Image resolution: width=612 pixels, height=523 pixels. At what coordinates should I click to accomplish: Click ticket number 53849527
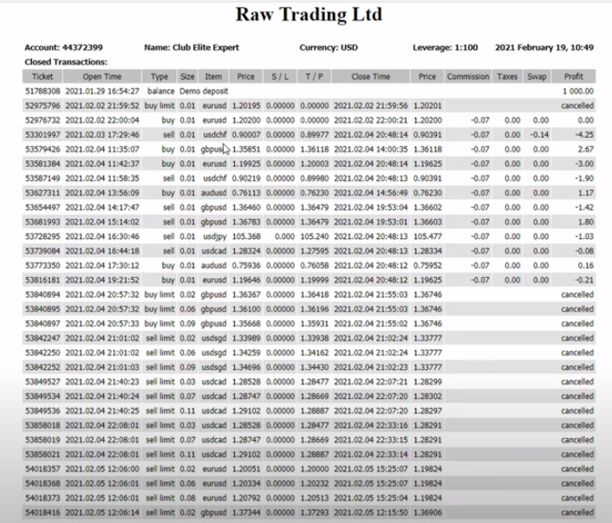point(43,382)
